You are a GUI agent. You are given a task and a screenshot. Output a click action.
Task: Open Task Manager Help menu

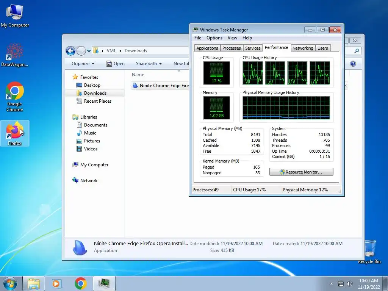coord(247,38)
